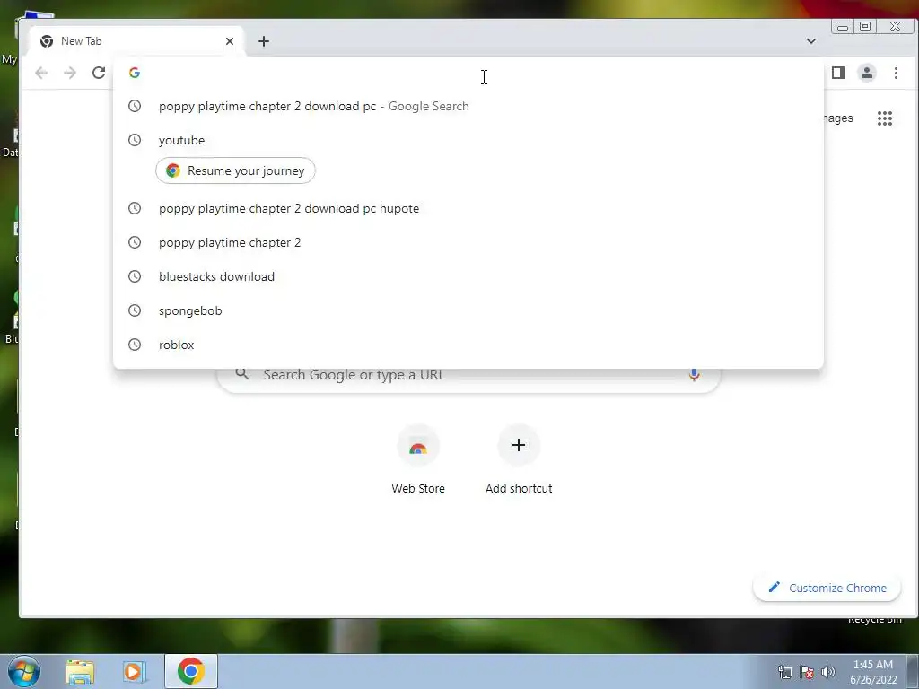
Task: Start voice search with the microphone icon
Action: tap(694, 374)
